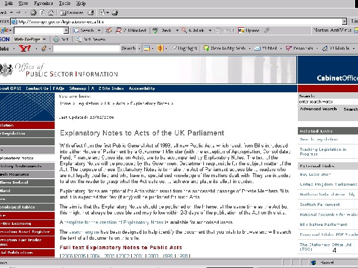Click the Google toolbar search field
Image resolution: width=358 pixels, height=268 pixels.
(x=39, y=30)
